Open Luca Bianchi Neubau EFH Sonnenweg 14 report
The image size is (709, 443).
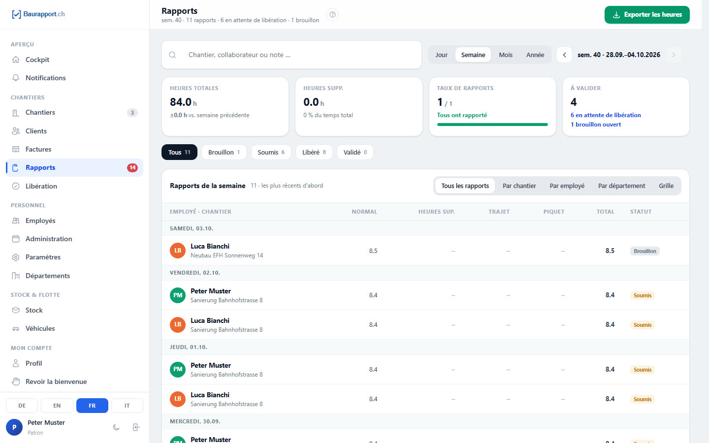(x=425, y=251)
